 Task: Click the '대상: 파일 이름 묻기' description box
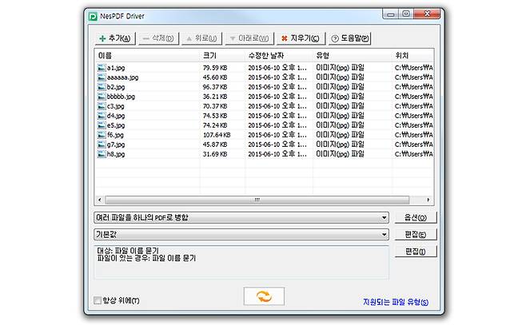(x=241, y=263)
